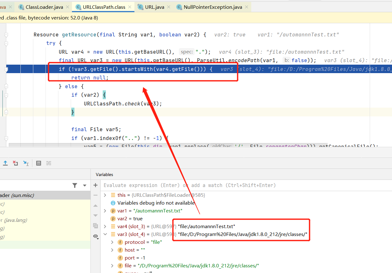The image size is (392, 273).
Task: Click the 'return null;' code line
Action: point(90,78)
